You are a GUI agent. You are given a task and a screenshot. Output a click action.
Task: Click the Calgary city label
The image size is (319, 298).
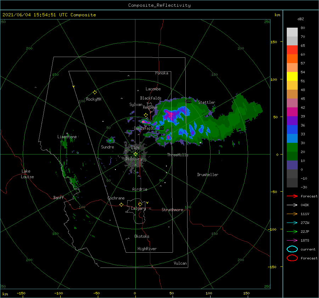(x=138, y=208)
